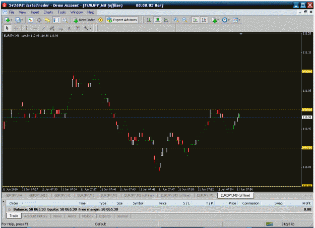Open the Market Watch window

click(x=30, y=20)
